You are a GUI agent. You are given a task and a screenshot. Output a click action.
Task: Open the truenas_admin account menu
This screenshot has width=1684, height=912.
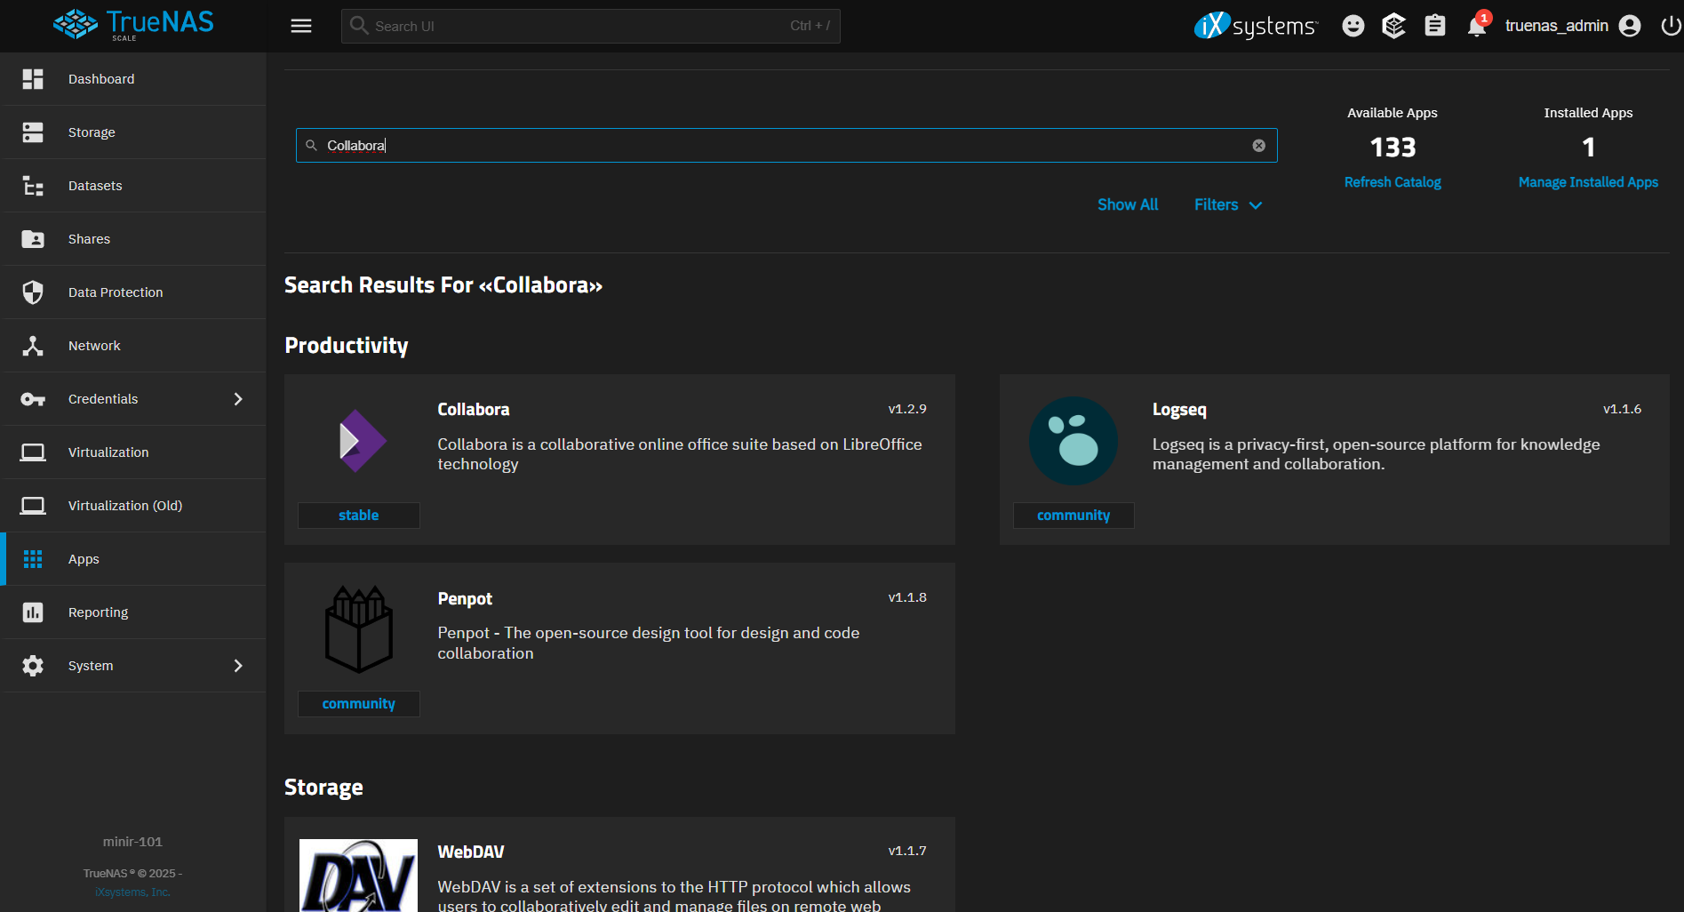click(1572, 26)
